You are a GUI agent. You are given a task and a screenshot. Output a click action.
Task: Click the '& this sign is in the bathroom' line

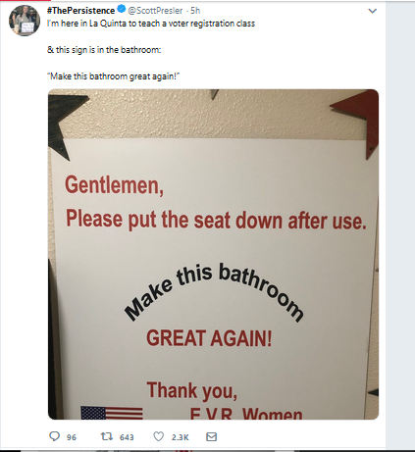pos(104,50)
